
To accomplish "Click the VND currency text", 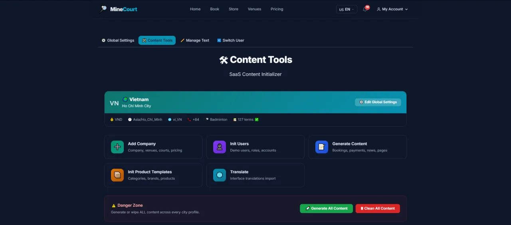I will pos(119,119).
